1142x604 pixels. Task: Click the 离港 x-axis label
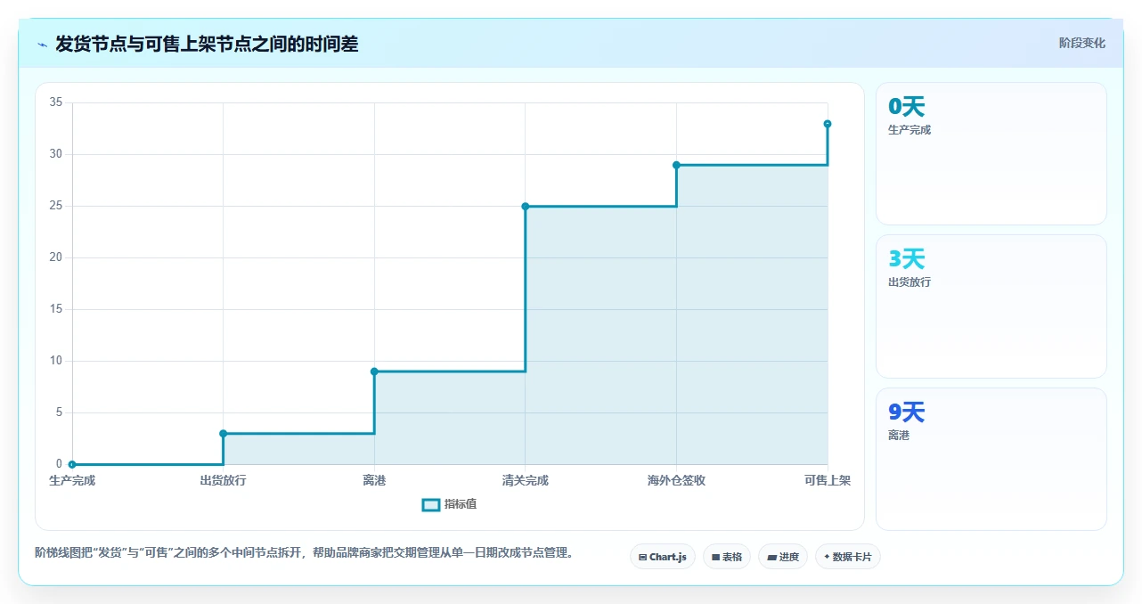(374, 481)
